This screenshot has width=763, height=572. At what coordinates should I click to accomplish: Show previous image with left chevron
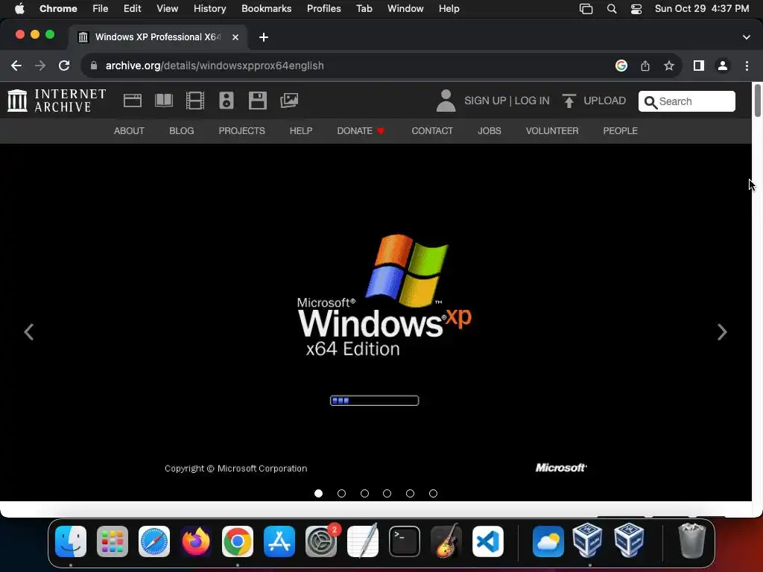pos(29,332)
